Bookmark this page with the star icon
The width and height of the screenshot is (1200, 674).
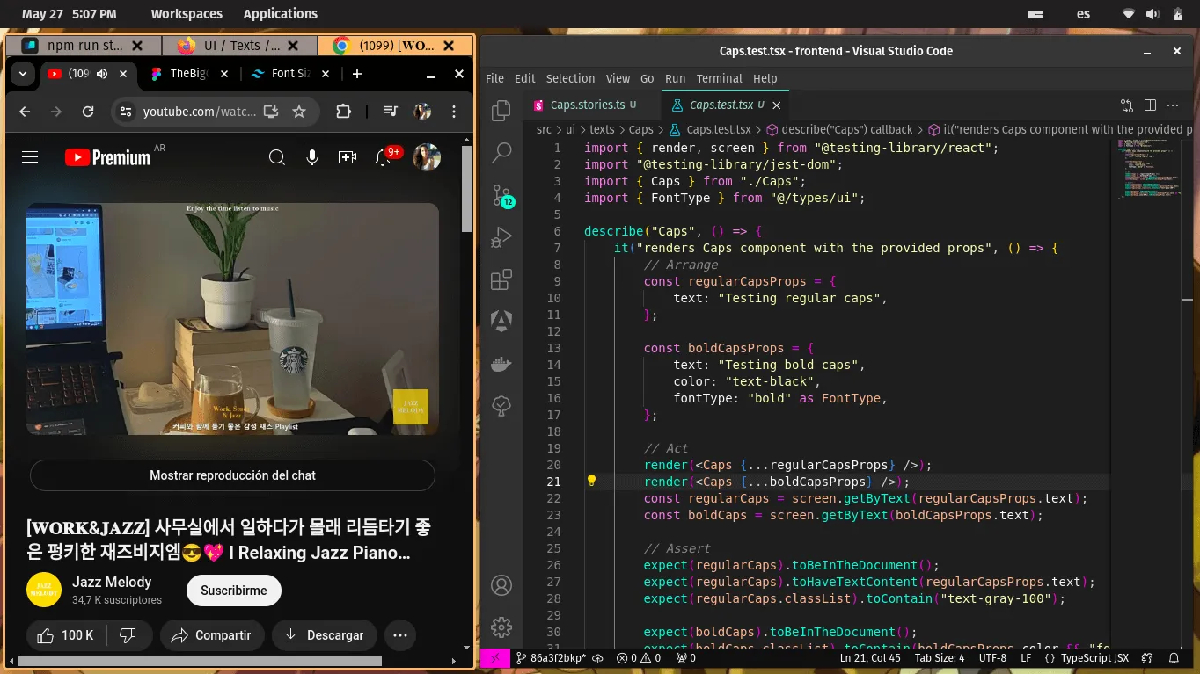(299, 112)
